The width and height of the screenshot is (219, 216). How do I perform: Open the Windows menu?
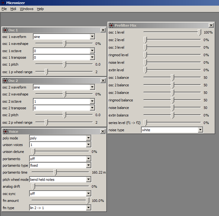pos(27,9)
